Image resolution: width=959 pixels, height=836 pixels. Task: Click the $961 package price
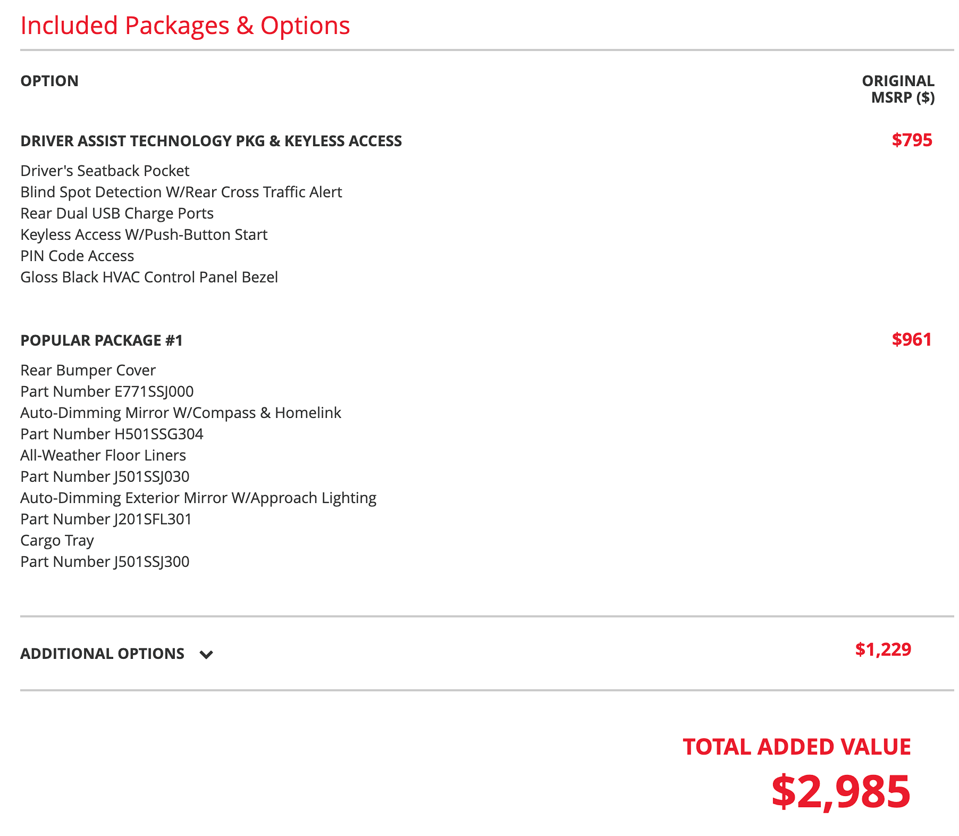(912, 339)
